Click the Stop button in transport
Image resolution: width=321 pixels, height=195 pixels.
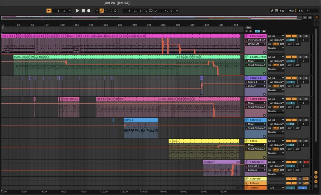click(x=83, y=11)
